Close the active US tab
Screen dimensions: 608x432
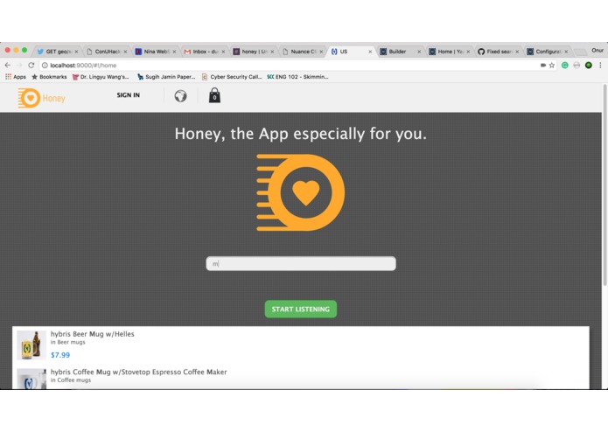click(x=370, y=52)
